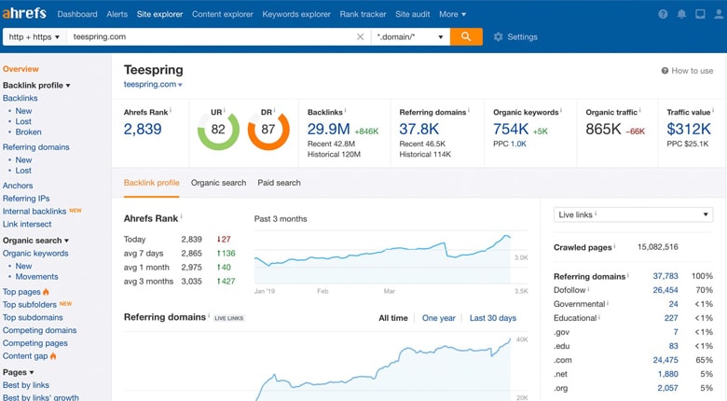
Task: Show All time referring domains
Action: (393, 318)
